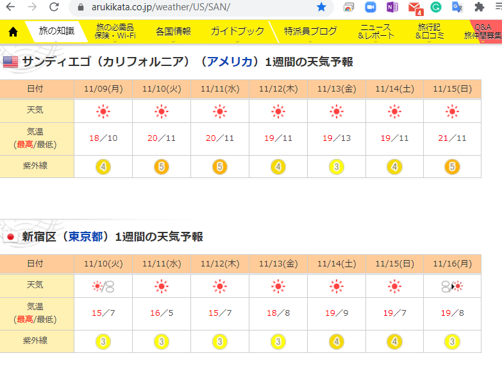Open the Zoom extension icon
This screenshot has width=502, height=376.
coord(371,7)
